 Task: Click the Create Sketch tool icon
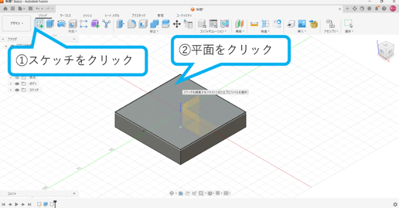39,24
